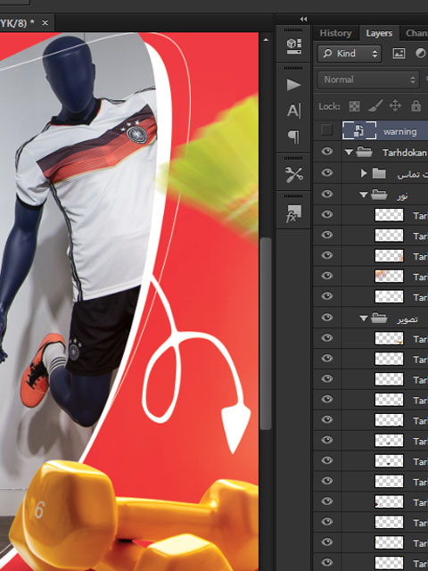Select the open document tab
The image size is (428, 571).
(x=28, y=23)
